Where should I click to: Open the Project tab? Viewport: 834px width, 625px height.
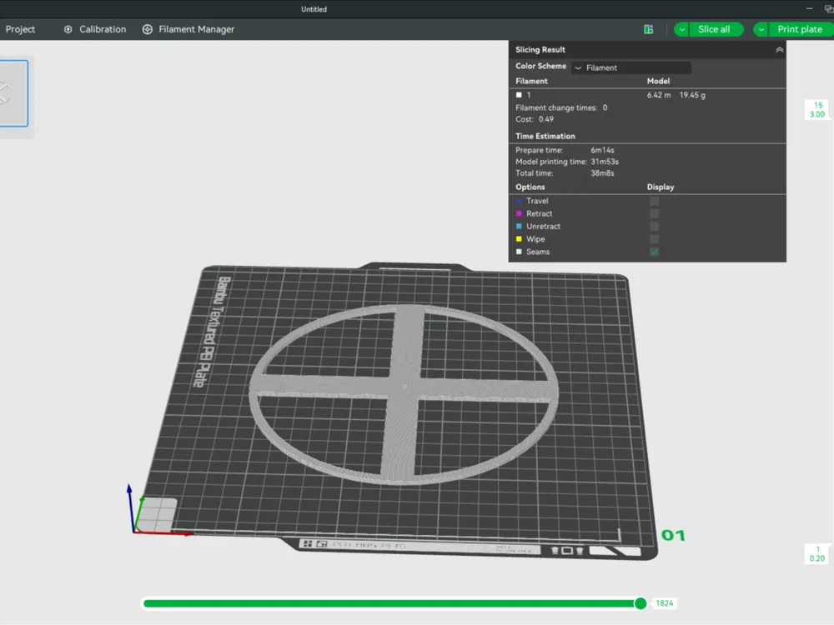[20, 29]
